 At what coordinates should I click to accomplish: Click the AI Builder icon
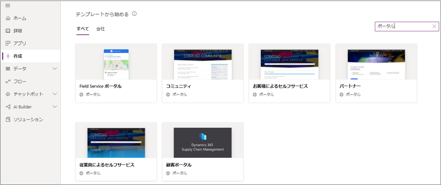click(8, 107)
